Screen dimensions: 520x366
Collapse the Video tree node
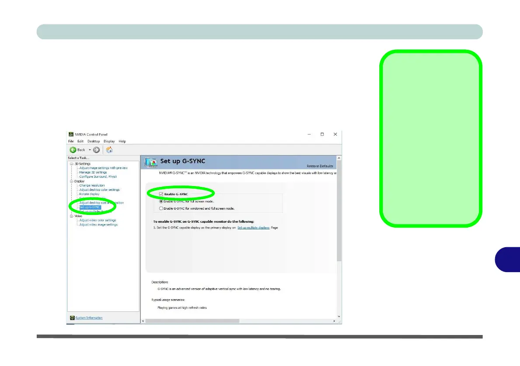point(72,216)
